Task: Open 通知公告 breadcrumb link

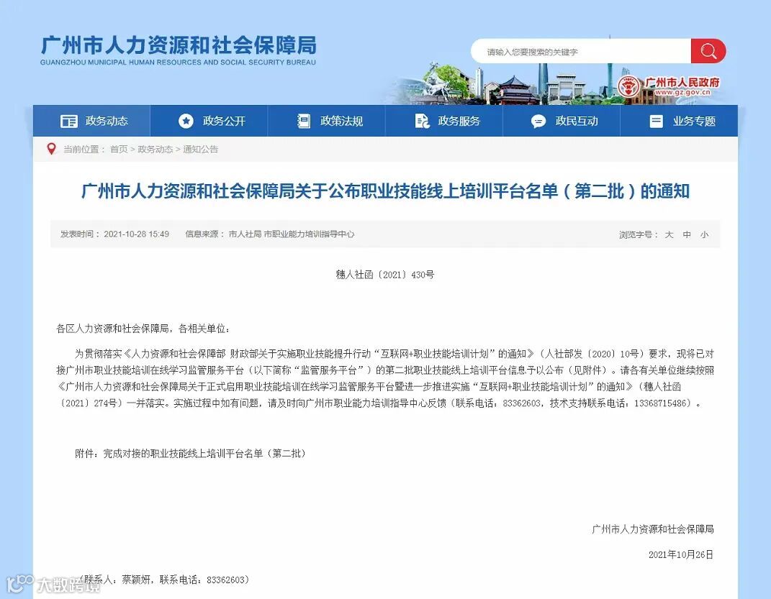Action: (200, 150)
